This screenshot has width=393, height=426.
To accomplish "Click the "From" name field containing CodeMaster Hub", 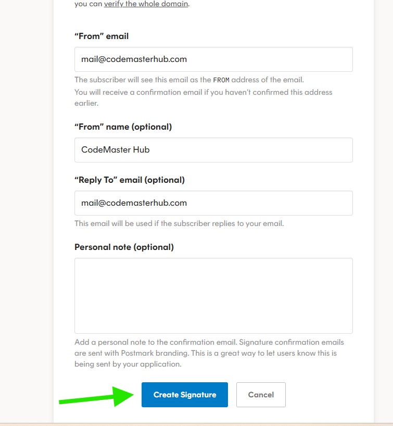I will point(213,150).
